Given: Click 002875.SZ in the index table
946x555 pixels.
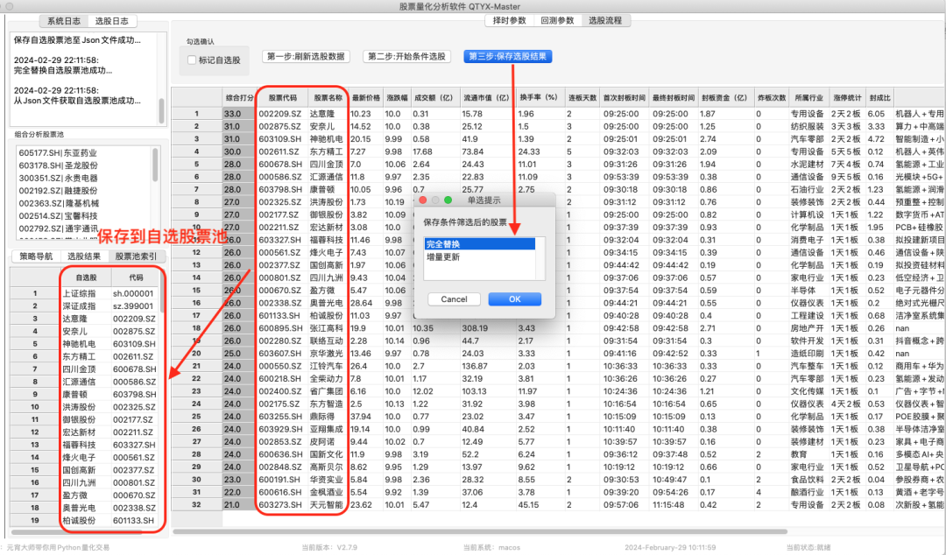Looking at the screenshot, I should 134,331.
